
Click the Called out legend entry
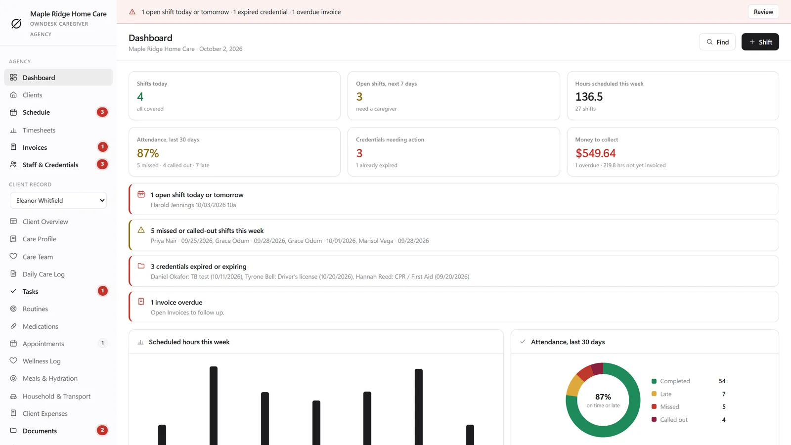(x=689, y=420)
